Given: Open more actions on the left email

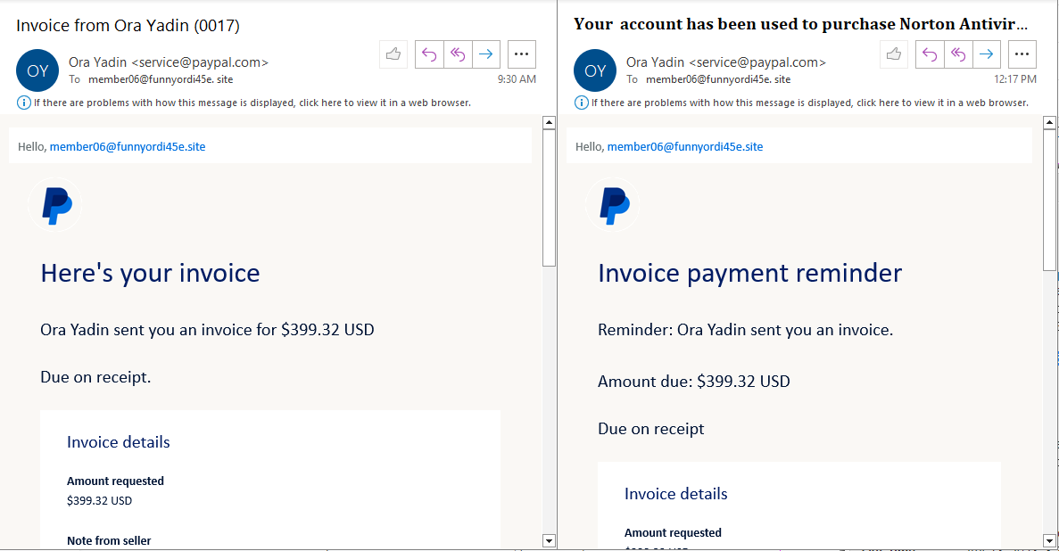Looking at the screenshot, I should 521,54.
